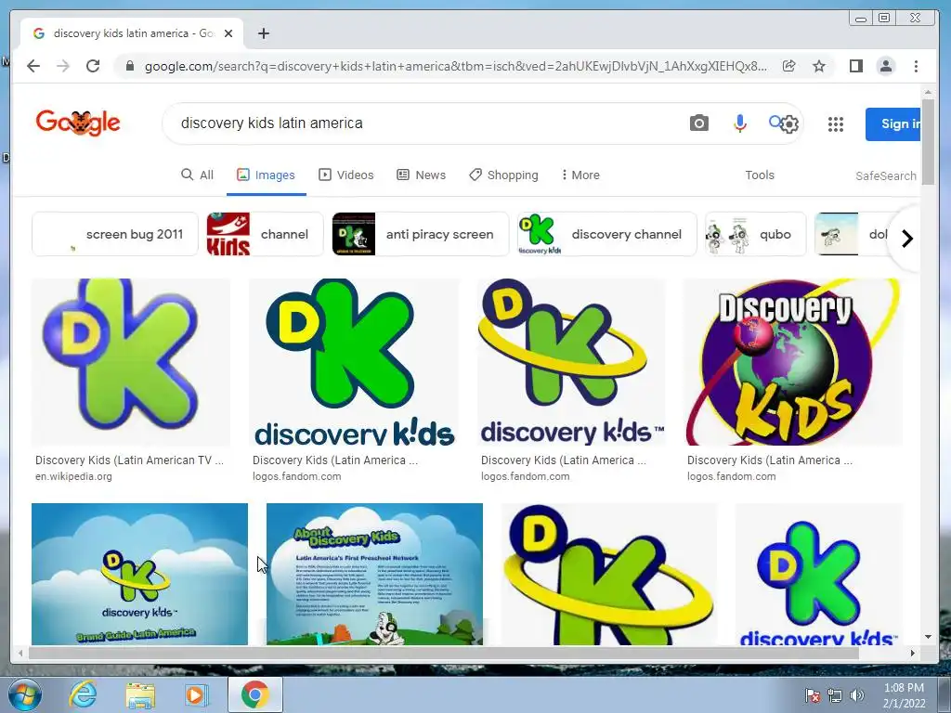The image size is (951, 713).
Task: Select the 'discovery channel' suggestion chip
Action: pyautogui.click(x=607, y=234)
